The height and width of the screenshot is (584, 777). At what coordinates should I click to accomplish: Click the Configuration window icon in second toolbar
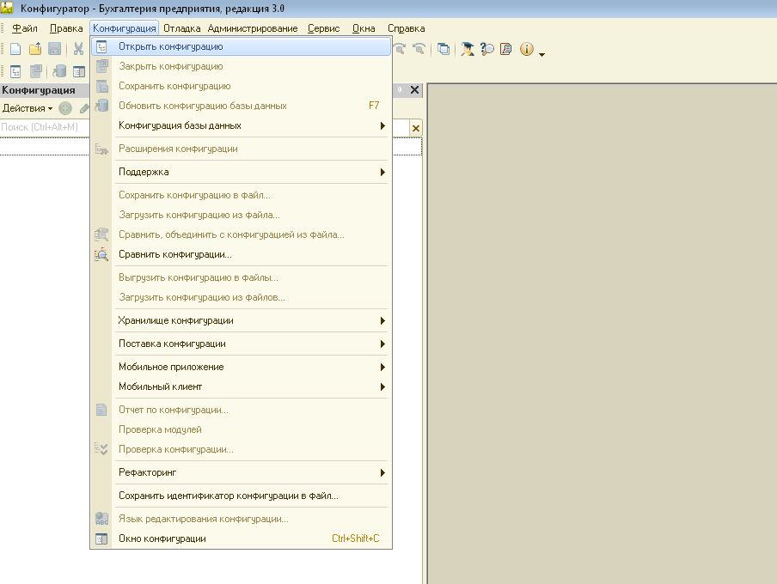pyautogui.click(x=79, y=72)
